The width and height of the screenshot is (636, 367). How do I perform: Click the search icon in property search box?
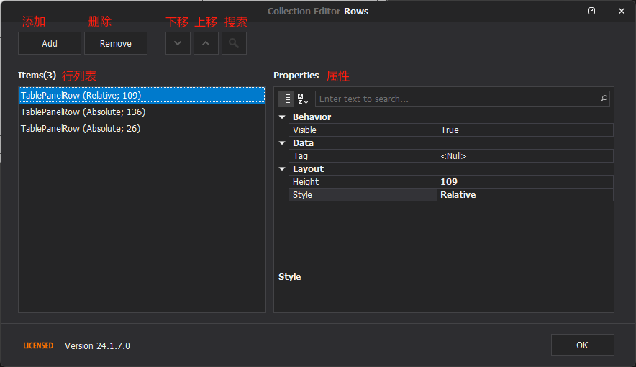604,99
